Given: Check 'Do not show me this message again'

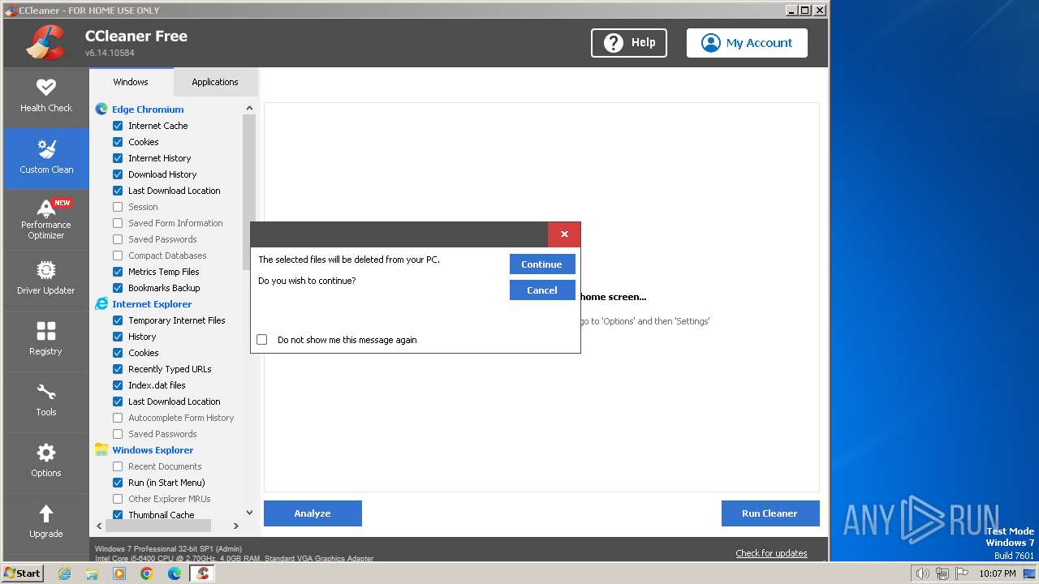Looking at the screenshot, I should (x=262, y=340).
